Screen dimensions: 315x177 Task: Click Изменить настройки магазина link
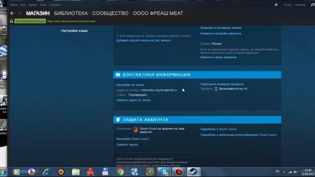(x=220, y=33)
